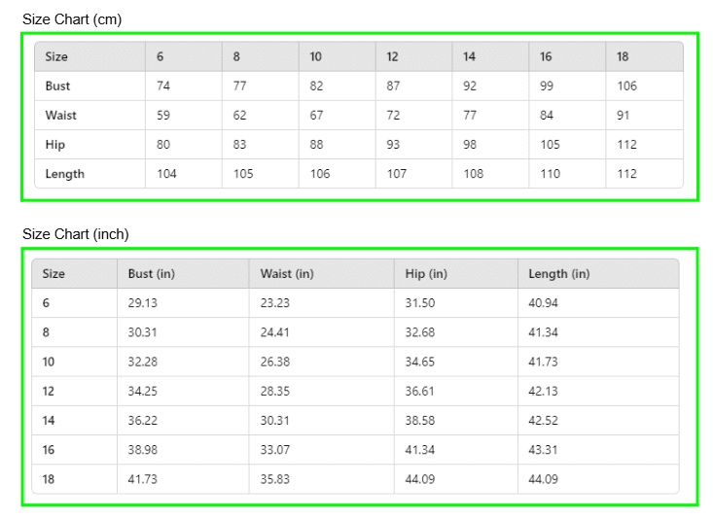
Task: Select the Bust row label in cm chart
Action: point(57,86)
